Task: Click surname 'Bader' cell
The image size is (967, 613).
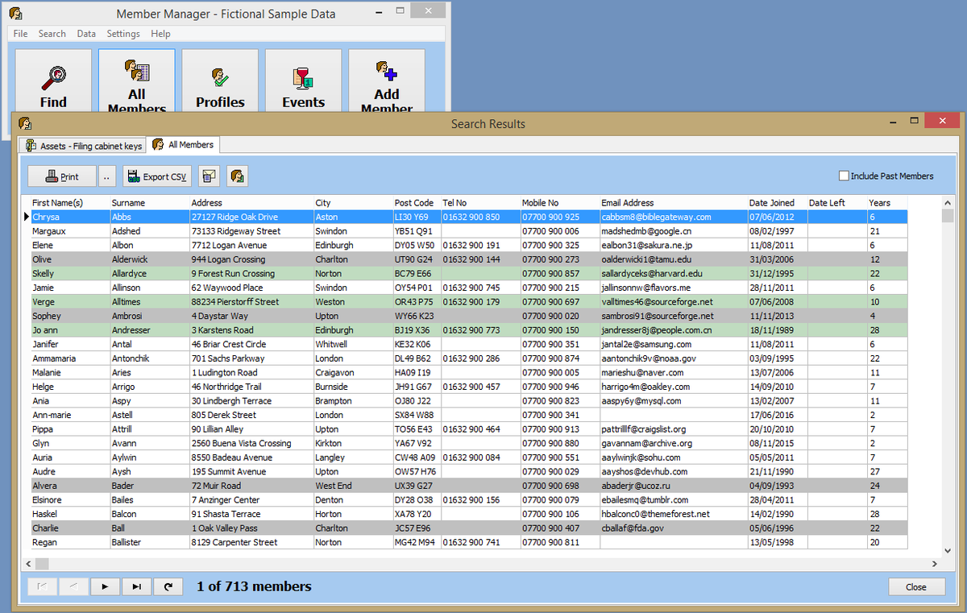Action: click(x=149, y=486)
